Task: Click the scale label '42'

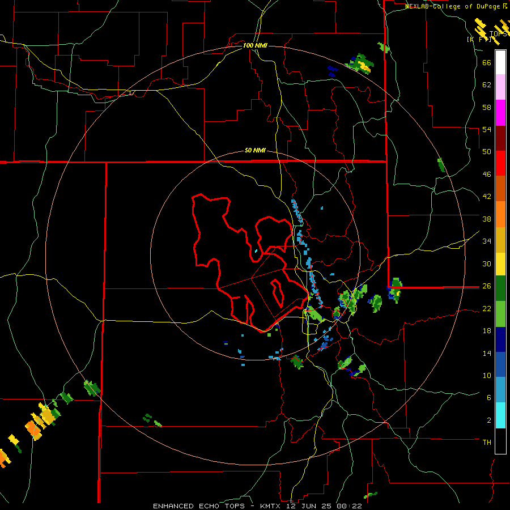Action: [x=487, y=197]
